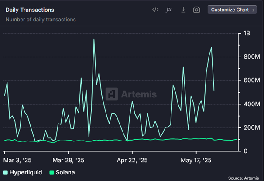
Task: Click the Source: Artemis credit text
Action: pyautogui.click(x=243, y=178)
